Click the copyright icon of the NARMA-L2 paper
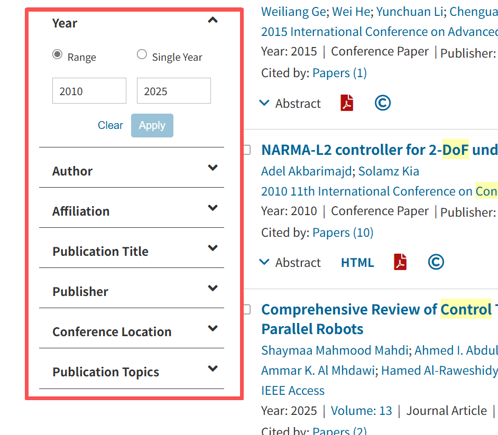 pyautogui.click(x=436, y=262)
